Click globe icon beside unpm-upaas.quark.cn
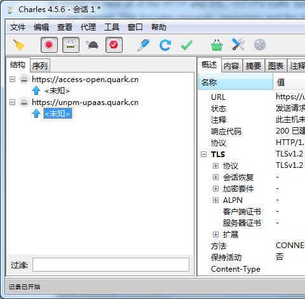 (24, 102)
